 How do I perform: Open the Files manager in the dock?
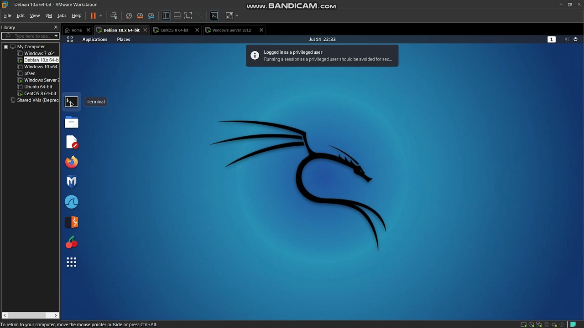click(x=72, y=122)
